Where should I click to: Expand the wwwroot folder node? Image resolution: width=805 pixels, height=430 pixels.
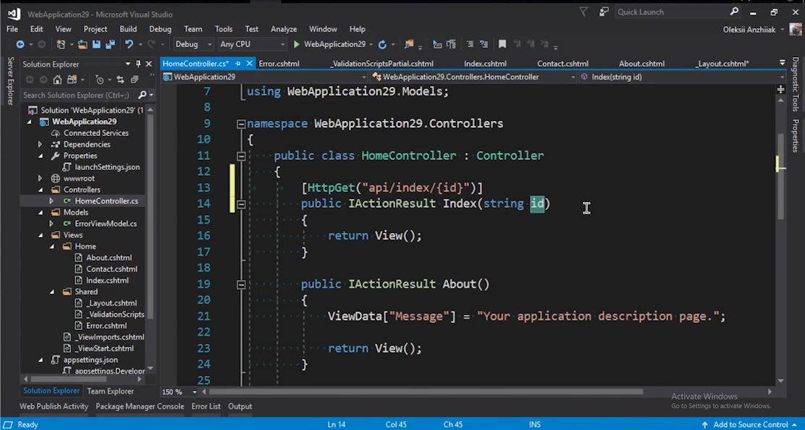tap(40, 179)
